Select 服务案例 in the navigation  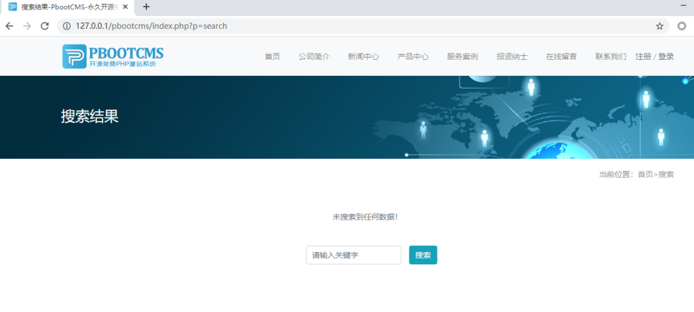(463, 56)
